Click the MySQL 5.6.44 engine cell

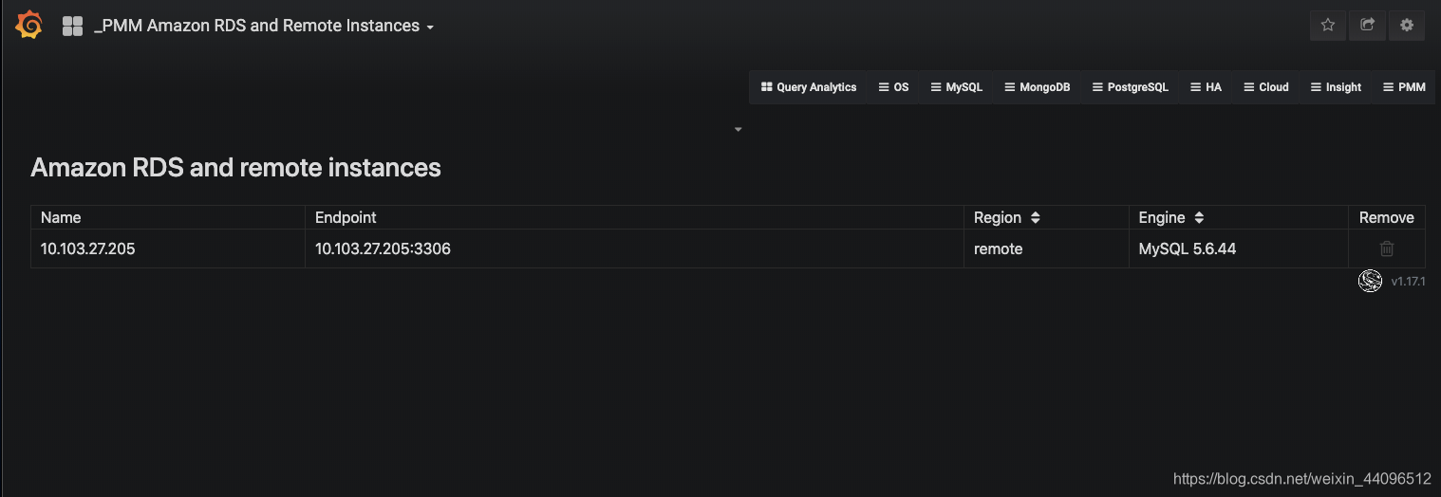[x=1238, y=248]
